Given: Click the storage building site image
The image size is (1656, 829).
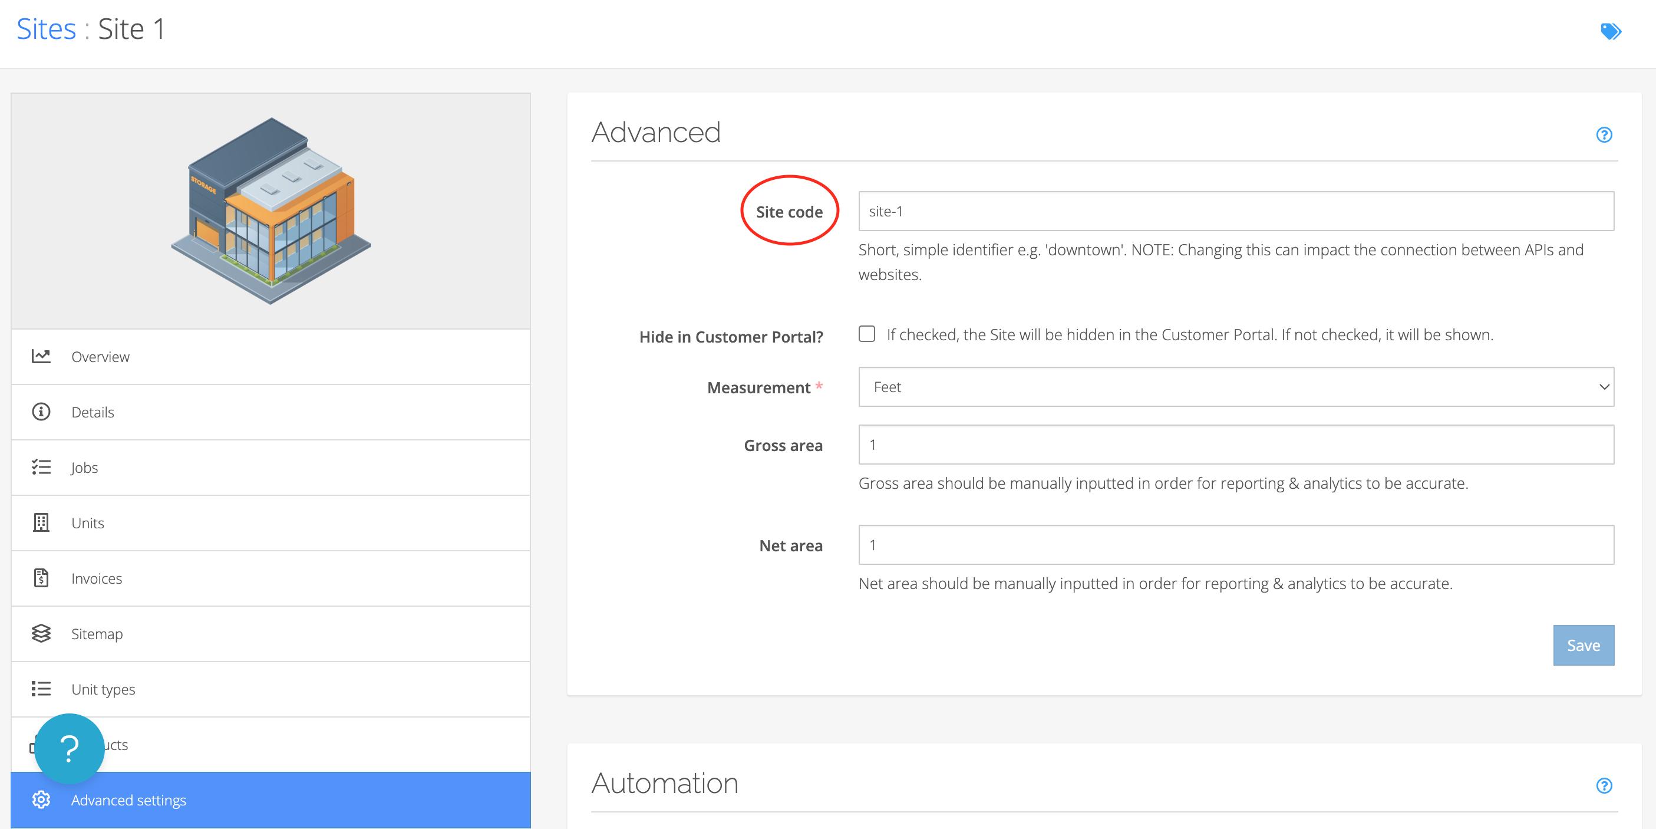Looking at the screenshot, I should pos(270,210).
